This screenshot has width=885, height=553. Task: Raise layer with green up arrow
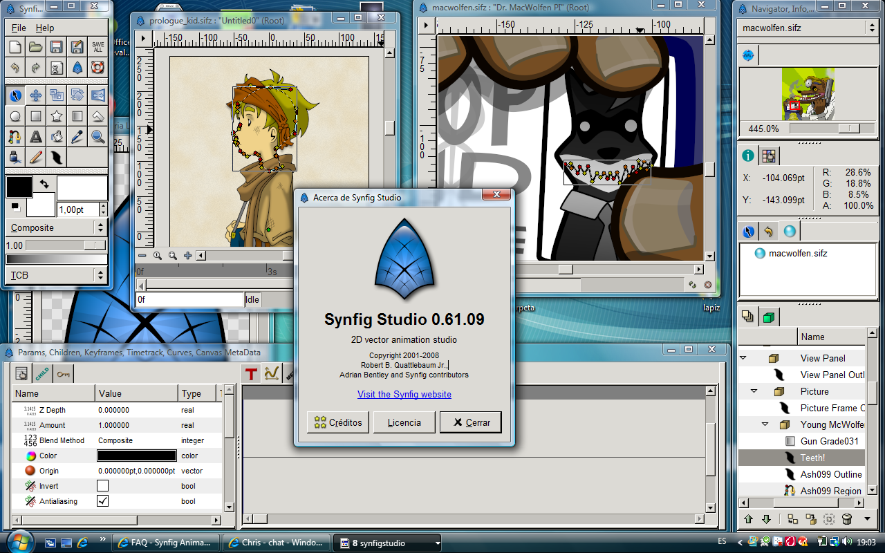[x=748, y=519]
